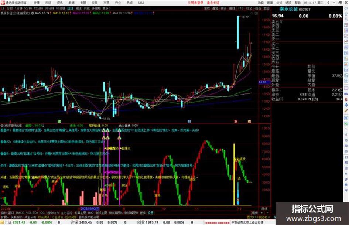Open the 数据 menu
The height and width of the screenshot is (225, 349).
tap(71, 3)
